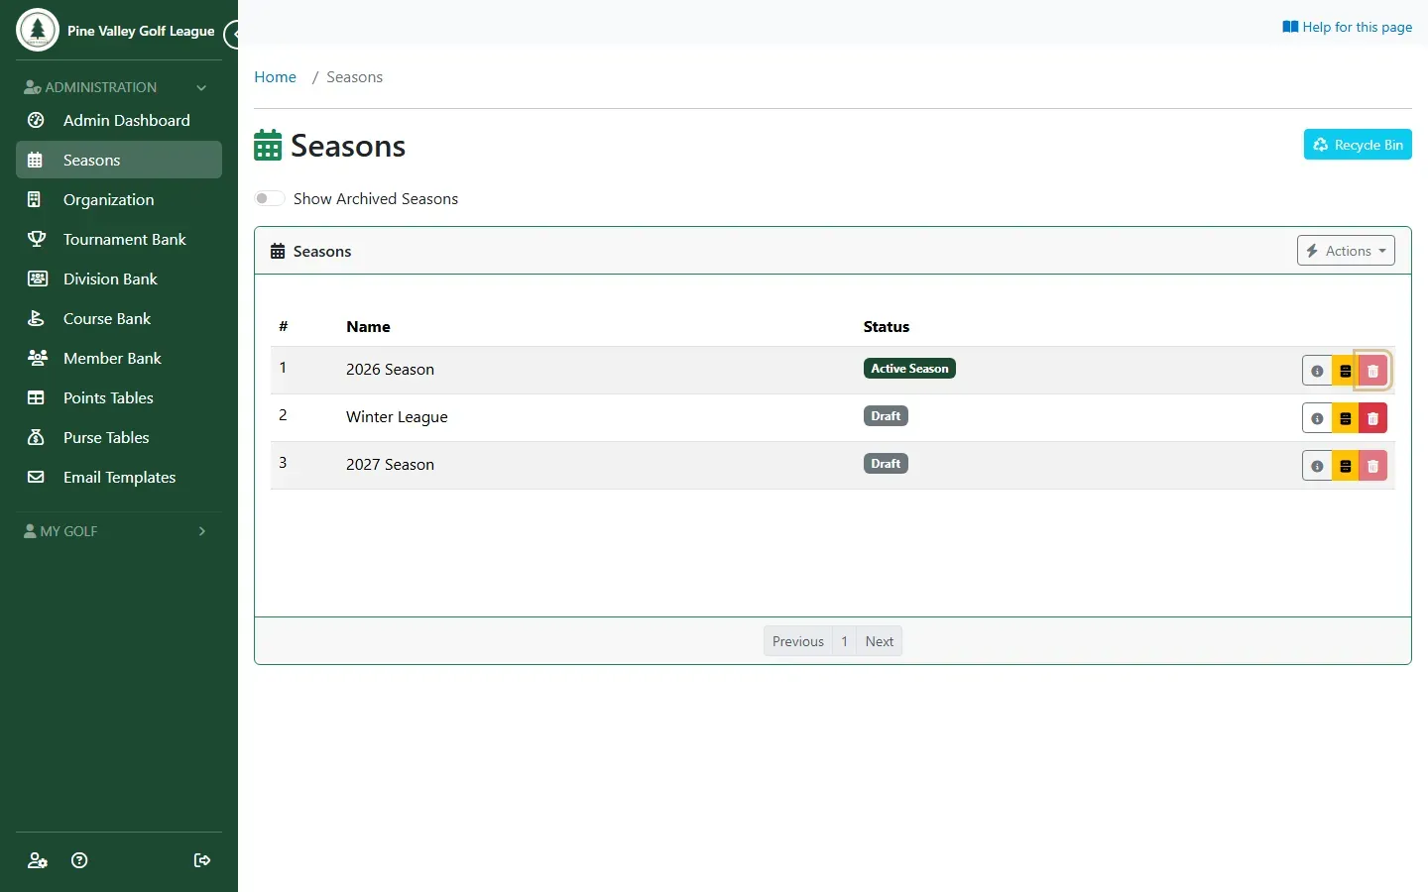Image resolution: width=1428 pixels, height=892 pixels.
Task: Archive the 2027 Season row
Action: tap(1346, 466)
